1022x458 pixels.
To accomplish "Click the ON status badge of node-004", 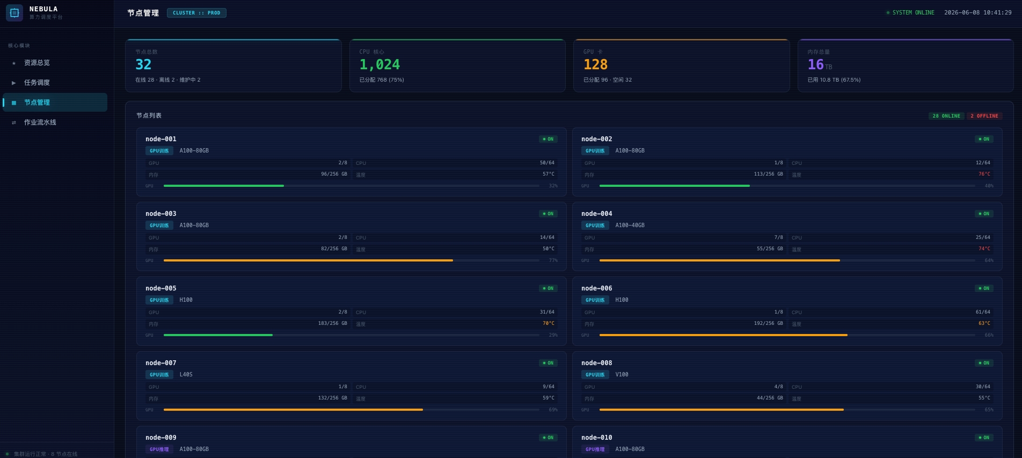I will pos(984,214).
